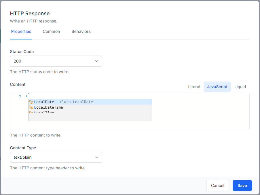The height and width of the screenshot is (195, 260).
Task: Choose the LocalDate autocomplete suggestion
Action: click(44, 102)
